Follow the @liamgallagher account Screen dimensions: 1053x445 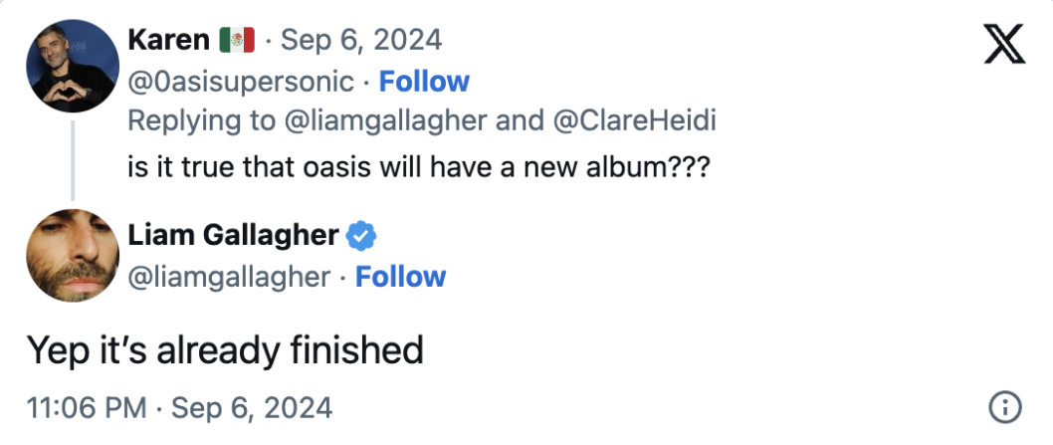coord(400,276)
